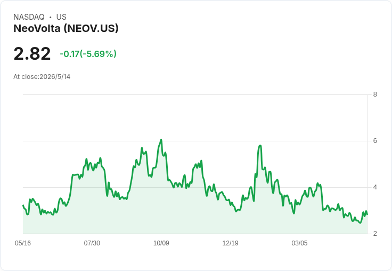The width and height of the screenshot is (392, 271).
Task: Click the 6 value on the y-axis
Action: 375,141
